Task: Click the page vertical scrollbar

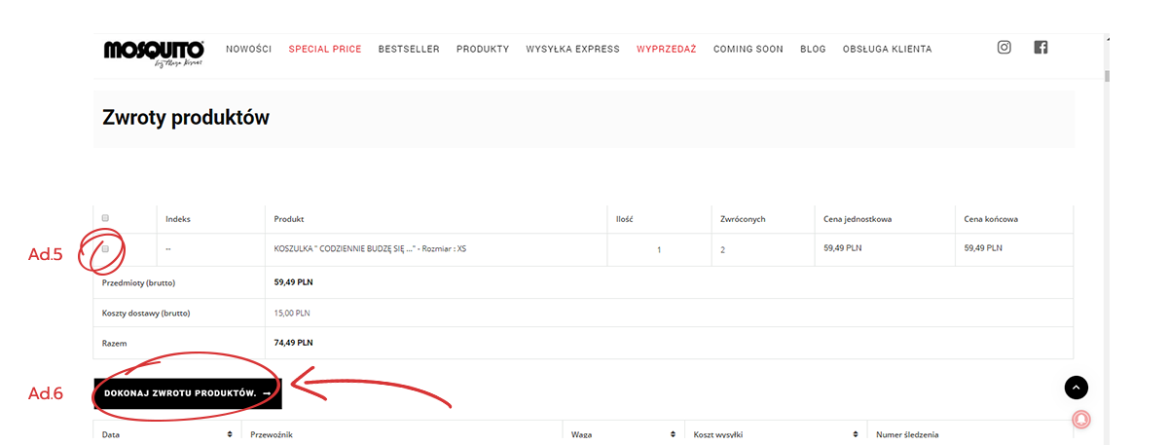Action: click(1107, 78)
